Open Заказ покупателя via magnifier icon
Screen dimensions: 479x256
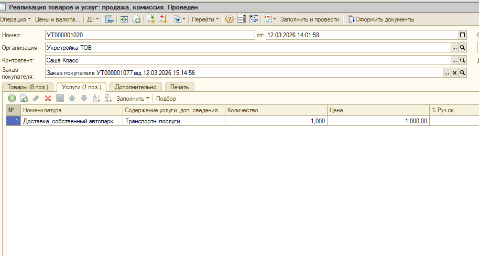click(463, 73)
